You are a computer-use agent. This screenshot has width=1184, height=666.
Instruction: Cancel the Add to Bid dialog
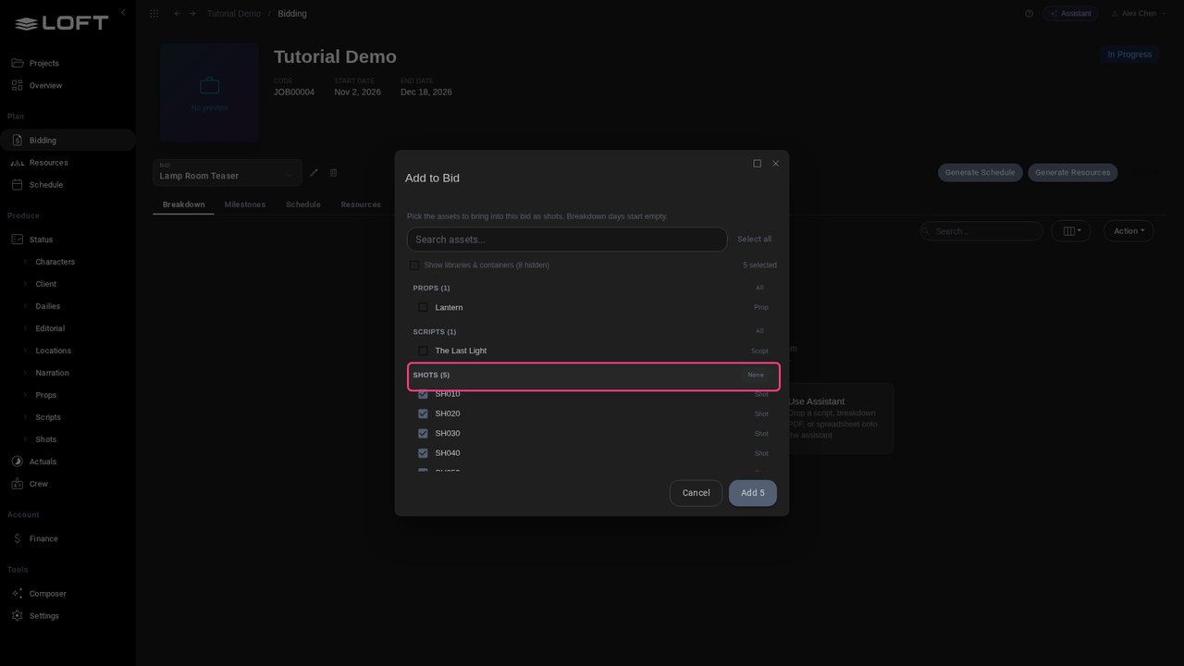(696, 493)
